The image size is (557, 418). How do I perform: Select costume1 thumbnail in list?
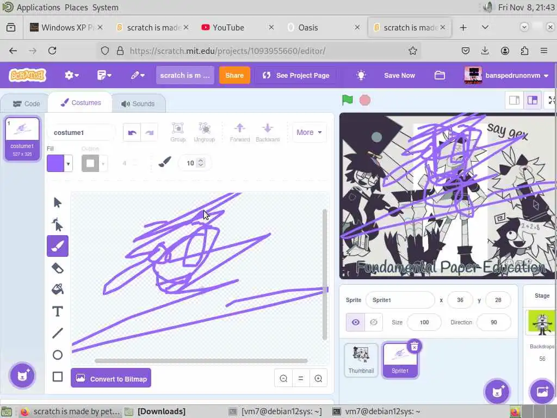(22, 138)
